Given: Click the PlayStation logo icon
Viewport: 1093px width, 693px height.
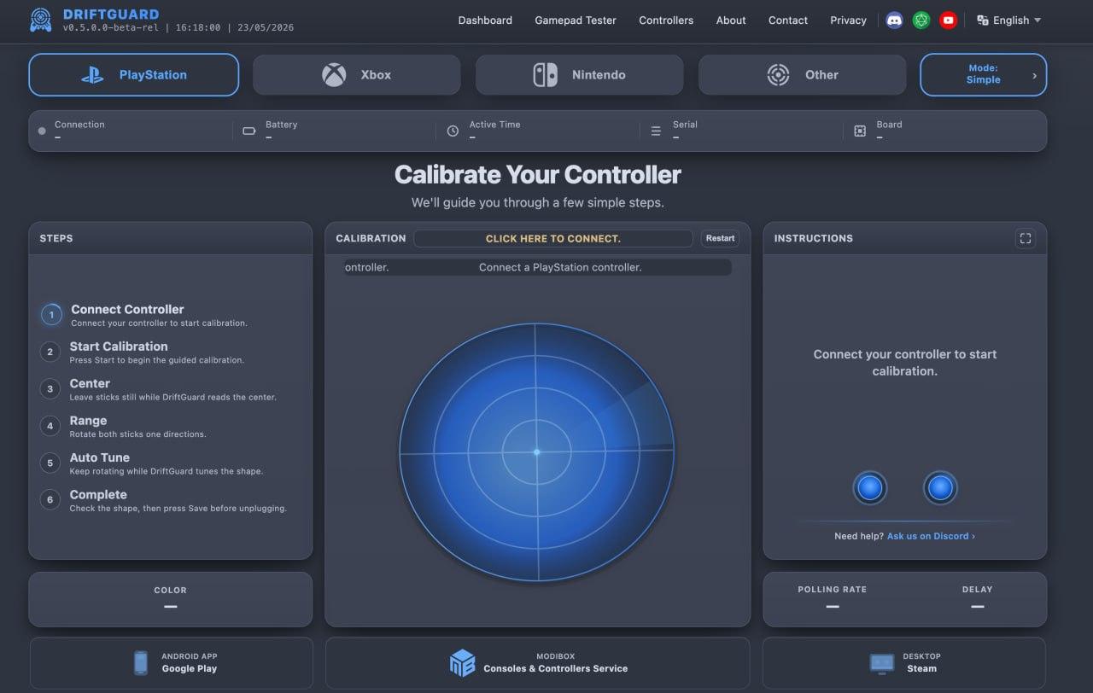Looking at the screenshot, I should coord(92,75).
